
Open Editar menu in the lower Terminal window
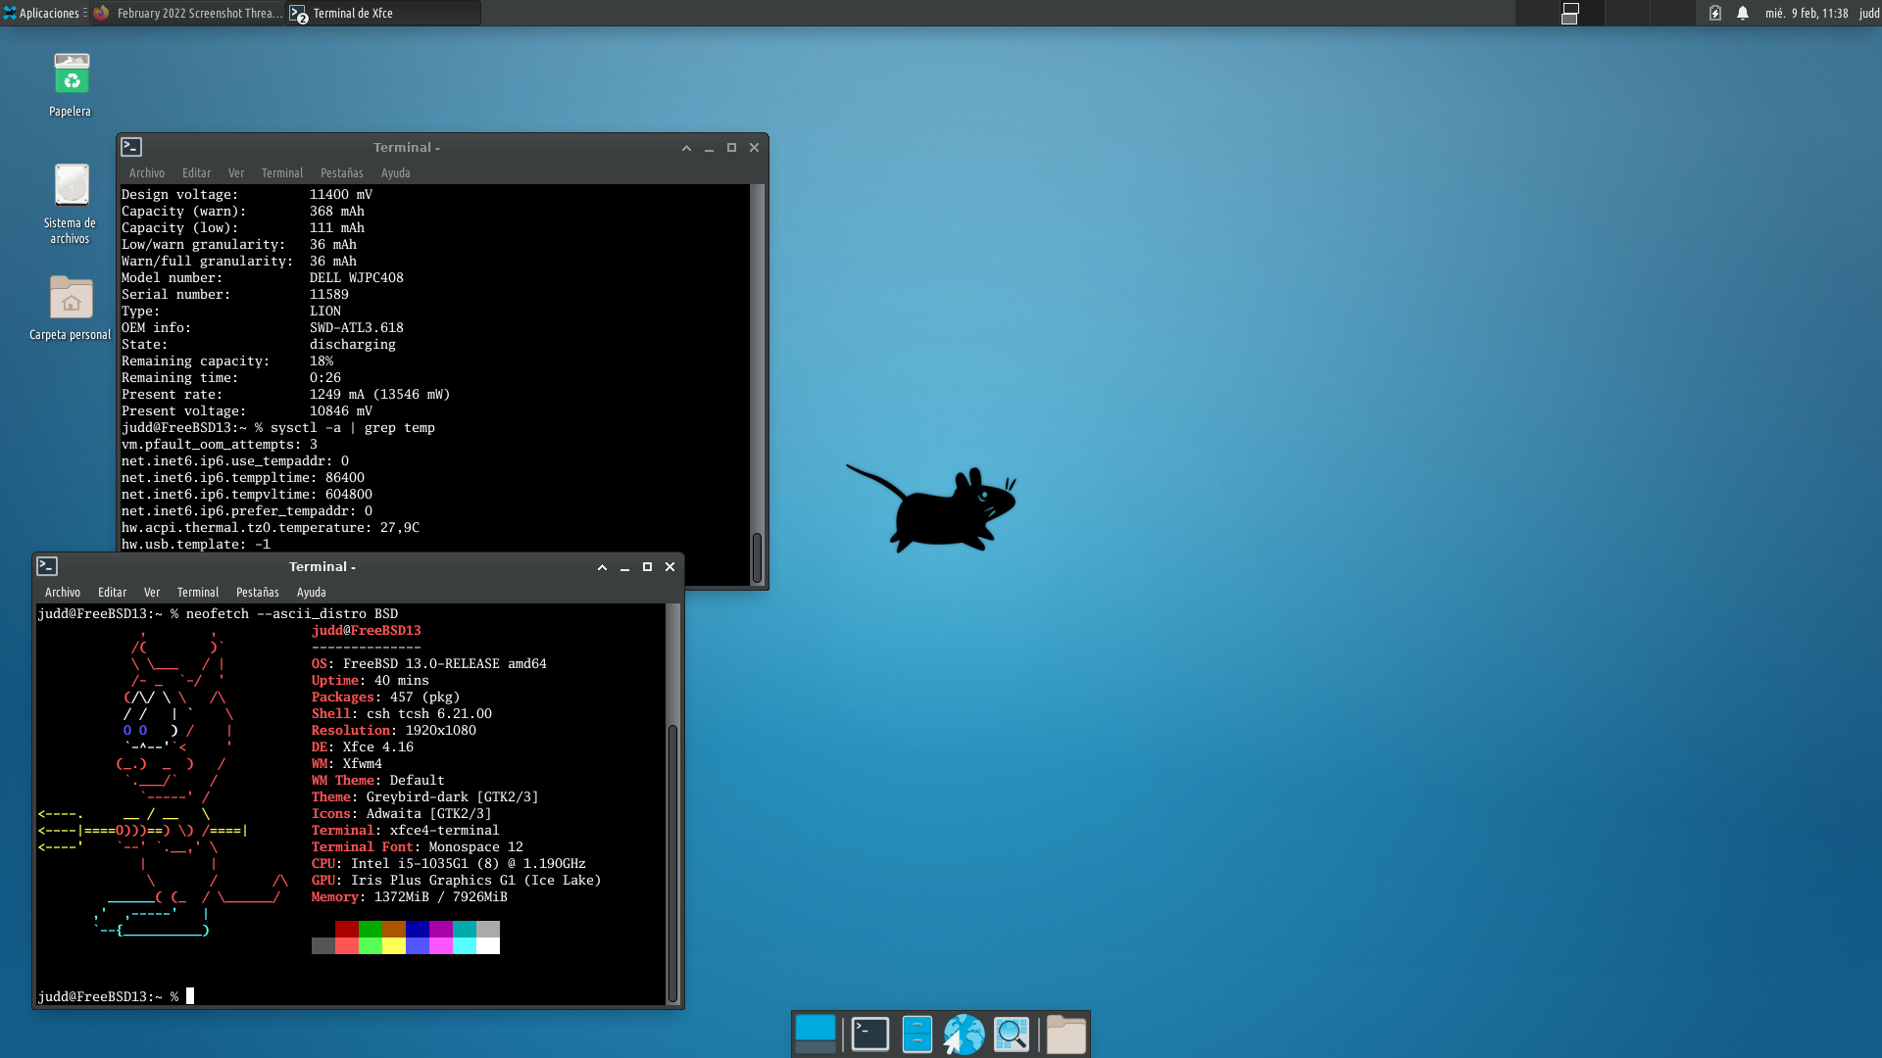(112, 592)
